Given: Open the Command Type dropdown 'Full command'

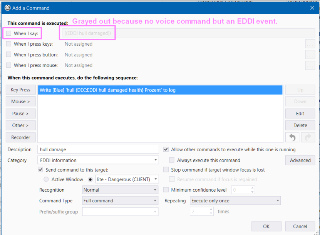Looking at the screenshot, I should [120, 200].
